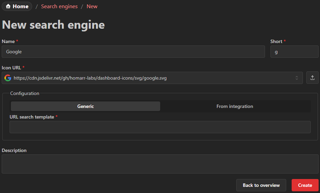
Task: Click the Google logo in Icon URL field
Action: [8, 78]
